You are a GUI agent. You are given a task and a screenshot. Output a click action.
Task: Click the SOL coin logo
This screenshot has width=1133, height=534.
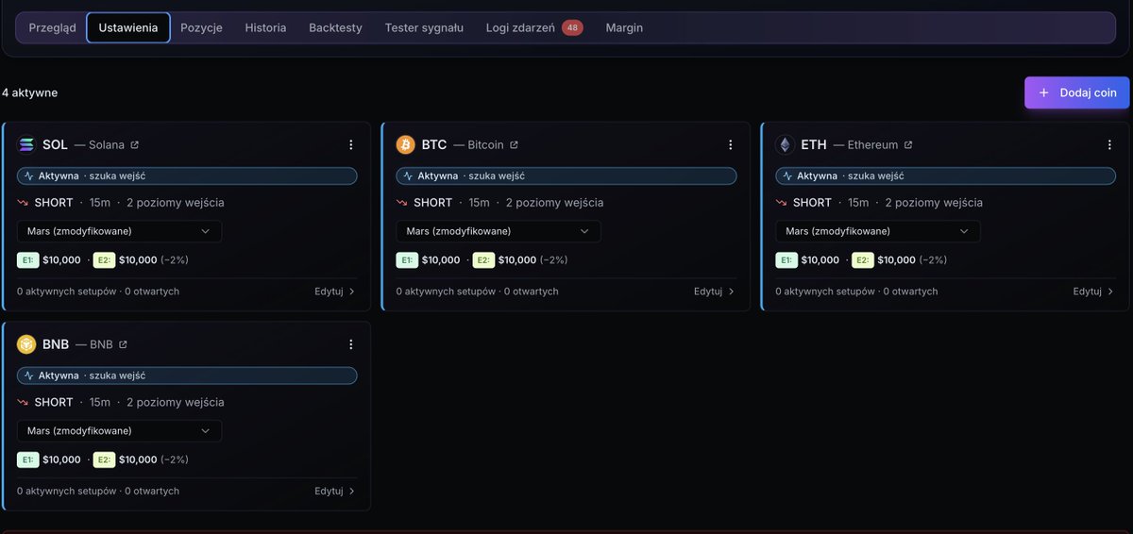pos(26,144)
